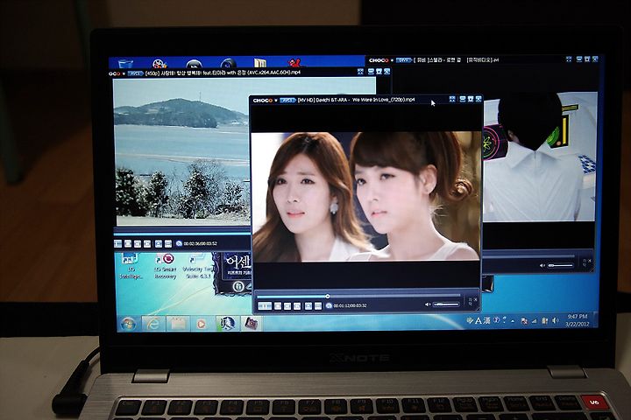This screenshot has height=420, width=631.
Task: Show hidden tray icons arrow
Action: pyautogui.click(x=513, y=321)
